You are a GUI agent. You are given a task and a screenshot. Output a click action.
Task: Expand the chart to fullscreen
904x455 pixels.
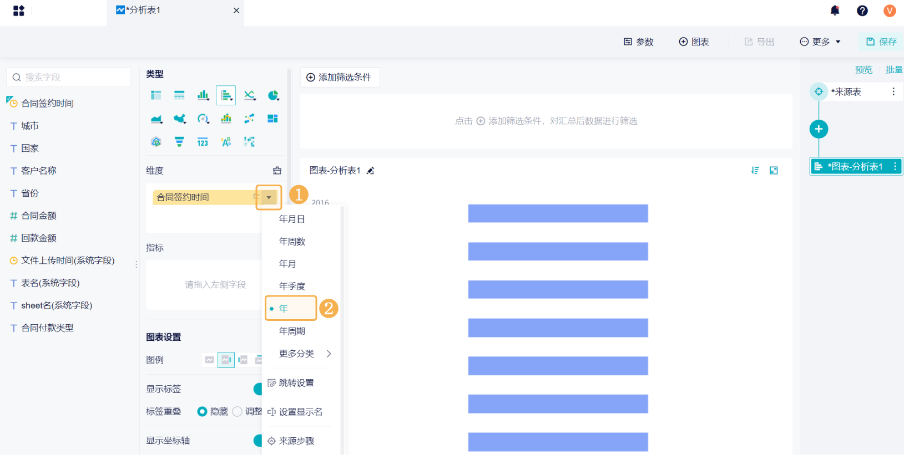click(x=774, y=171)
